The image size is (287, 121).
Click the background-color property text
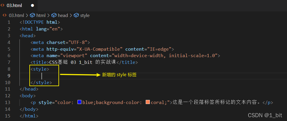(x=118, y=102)
